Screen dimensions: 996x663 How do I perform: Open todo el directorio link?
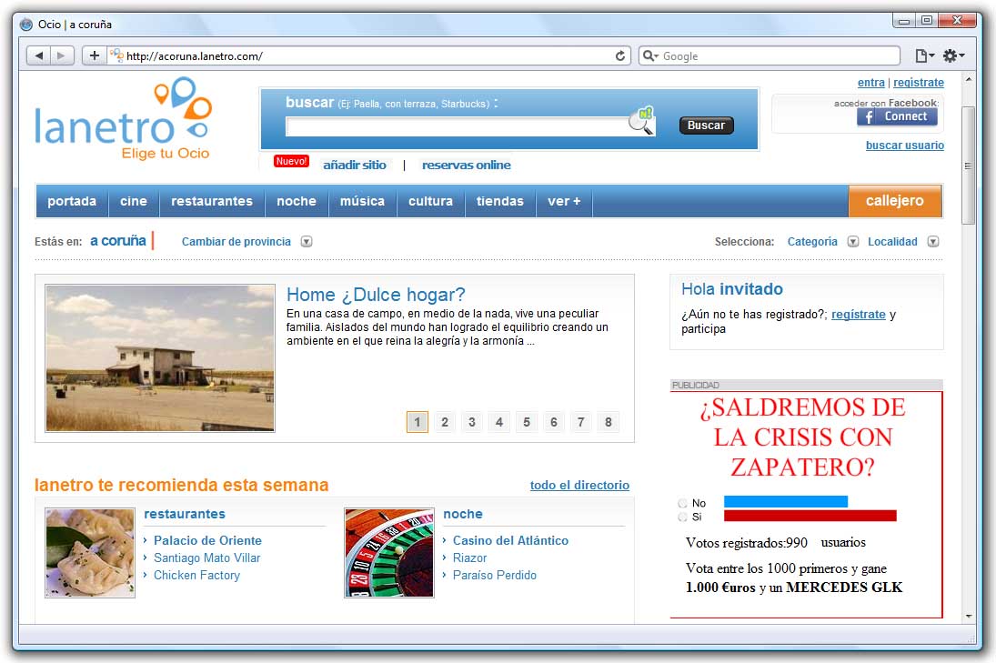coord(579,485)
